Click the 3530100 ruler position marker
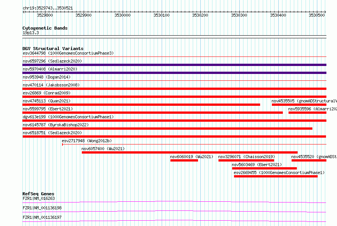Viewport: 337px width, 226px height. point(161,15)
